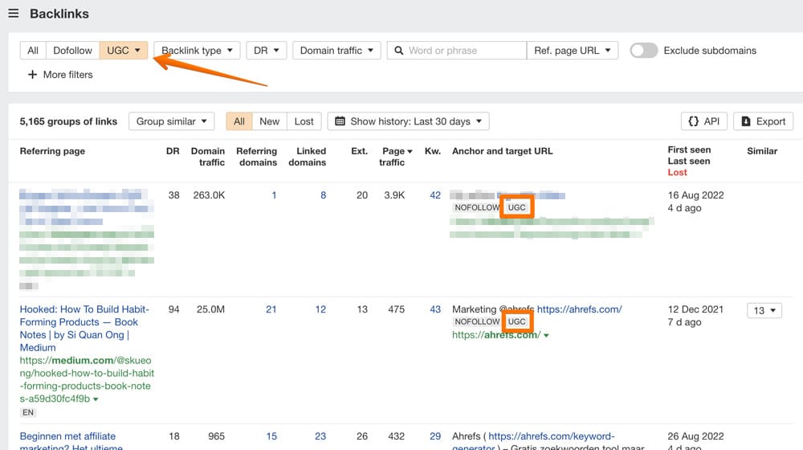Open the medium.com referring page URL
This screenshot has height=450, width=803.
coord(87,379)
